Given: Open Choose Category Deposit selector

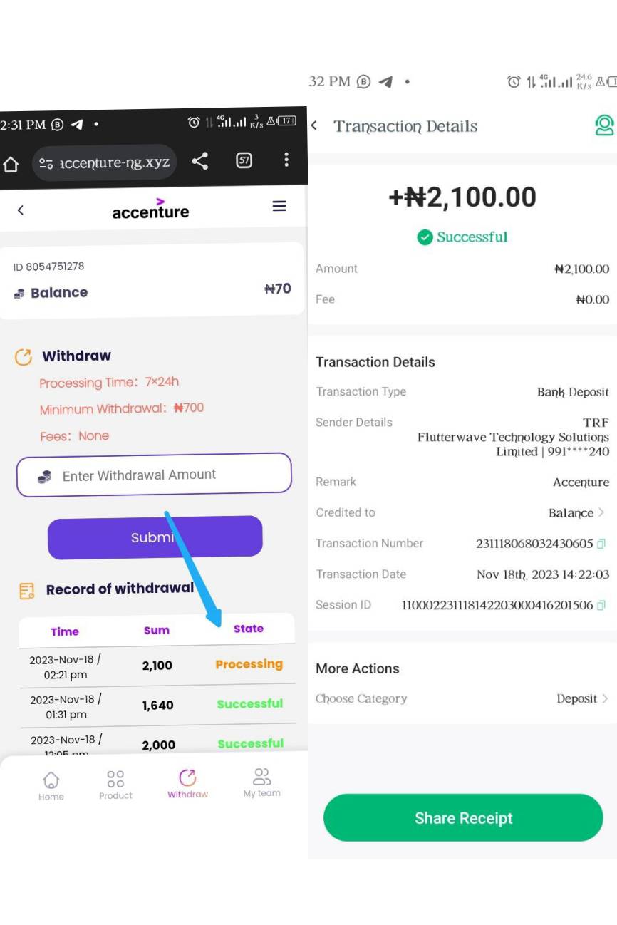Looking at the screenshot, I should point(462,698).
